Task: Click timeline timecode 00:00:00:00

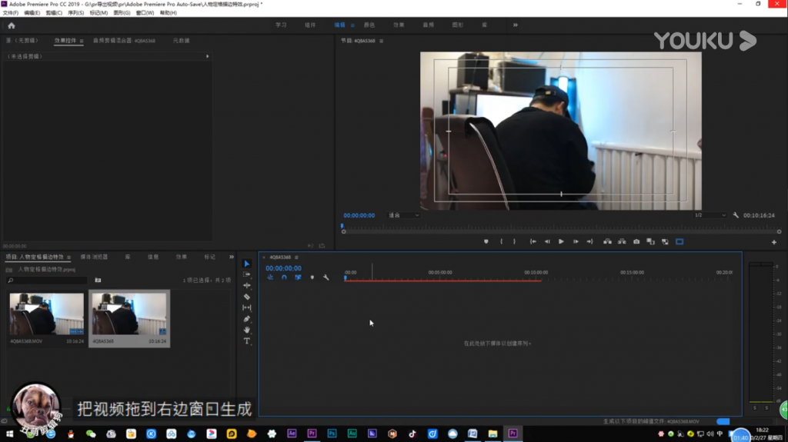Action: point(283,268)
